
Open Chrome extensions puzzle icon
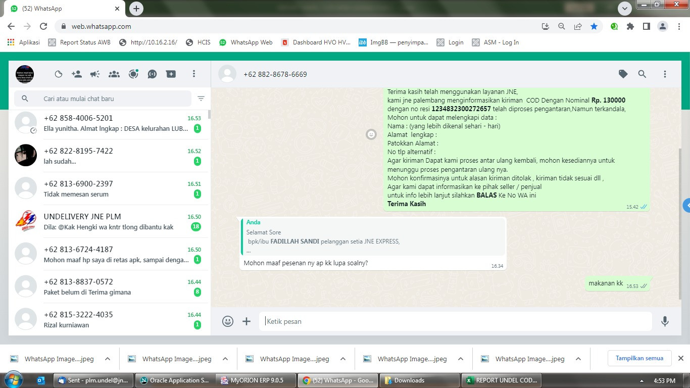coord(630,26)
